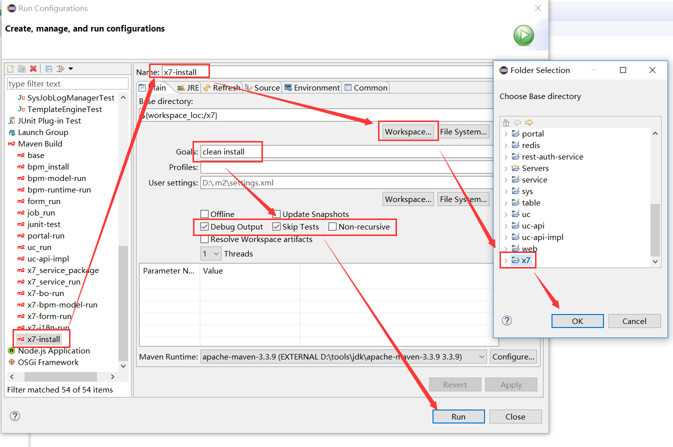Click the JUnit icon beside SysJobLogManagerTest
The image size is (673, 447).
pyautogui.click(x=21, y=97)
